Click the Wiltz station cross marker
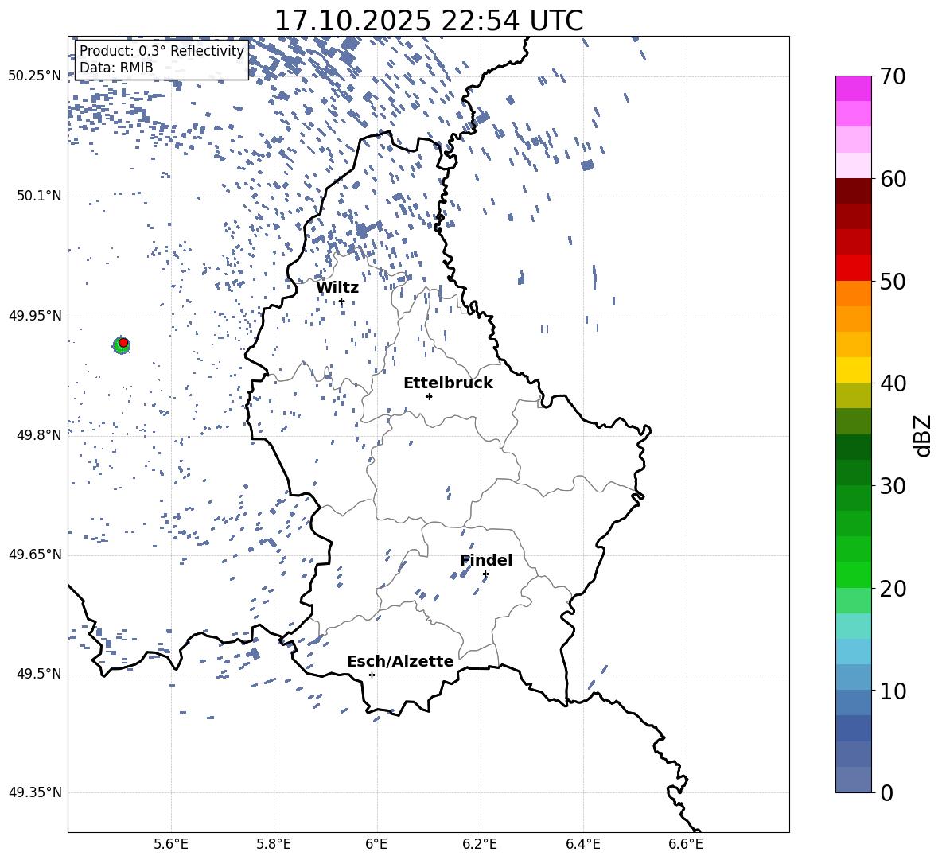This screenshot has height=860, width=942. point(342,302)
